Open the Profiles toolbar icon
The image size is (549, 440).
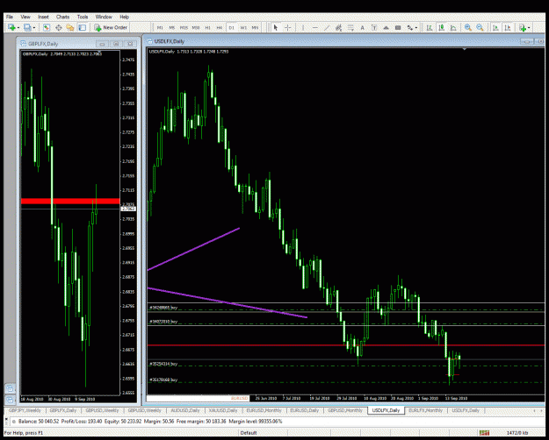27,27
